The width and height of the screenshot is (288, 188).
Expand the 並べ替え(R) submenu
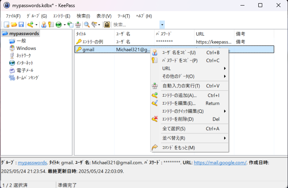(x=189, y=138)
